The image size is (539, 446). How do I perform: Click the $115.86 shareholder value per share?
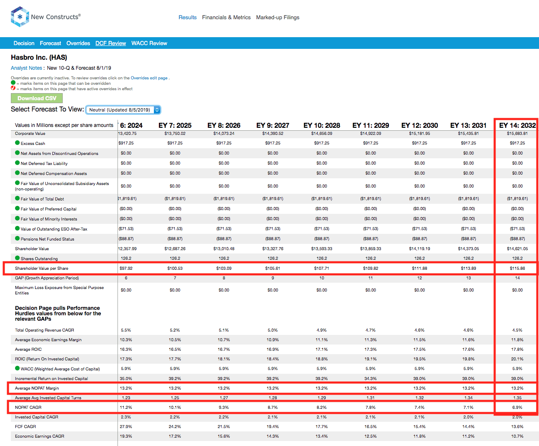coord(517,269)
